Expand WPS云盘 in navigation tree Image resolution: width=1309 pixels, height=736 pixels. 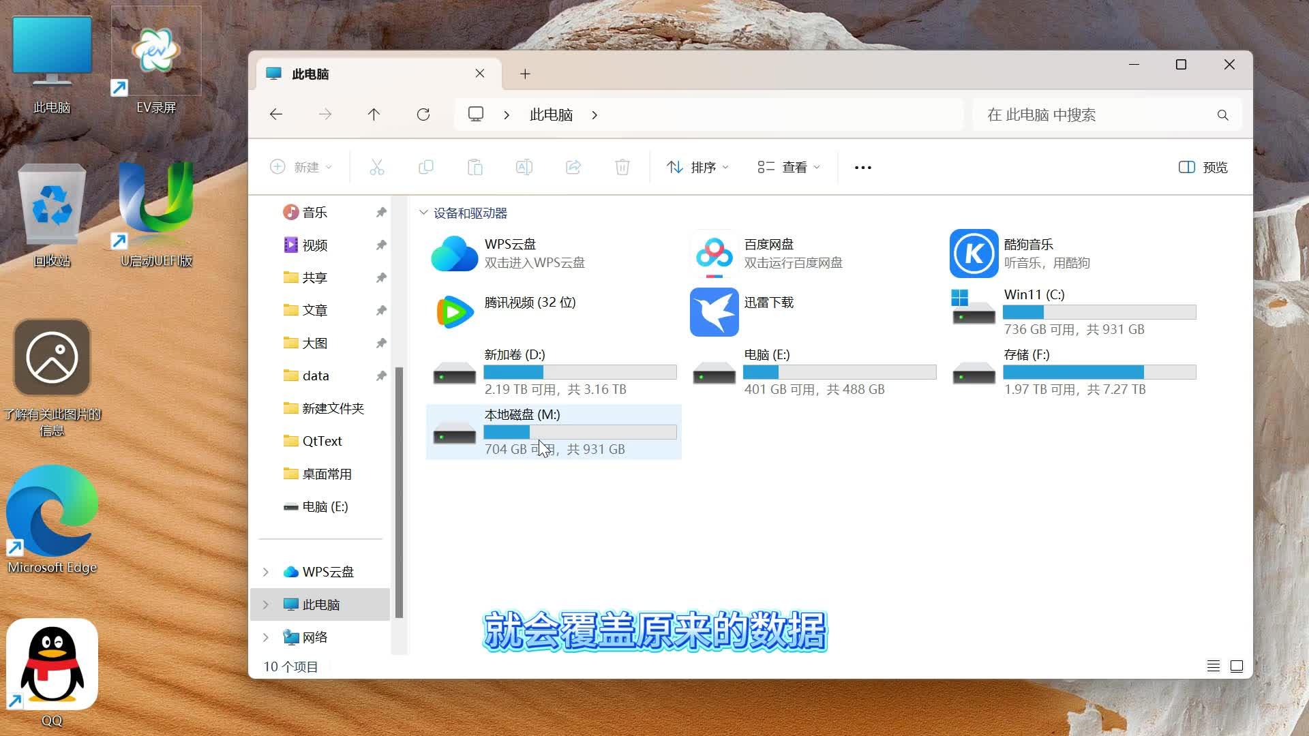[266, 572]
